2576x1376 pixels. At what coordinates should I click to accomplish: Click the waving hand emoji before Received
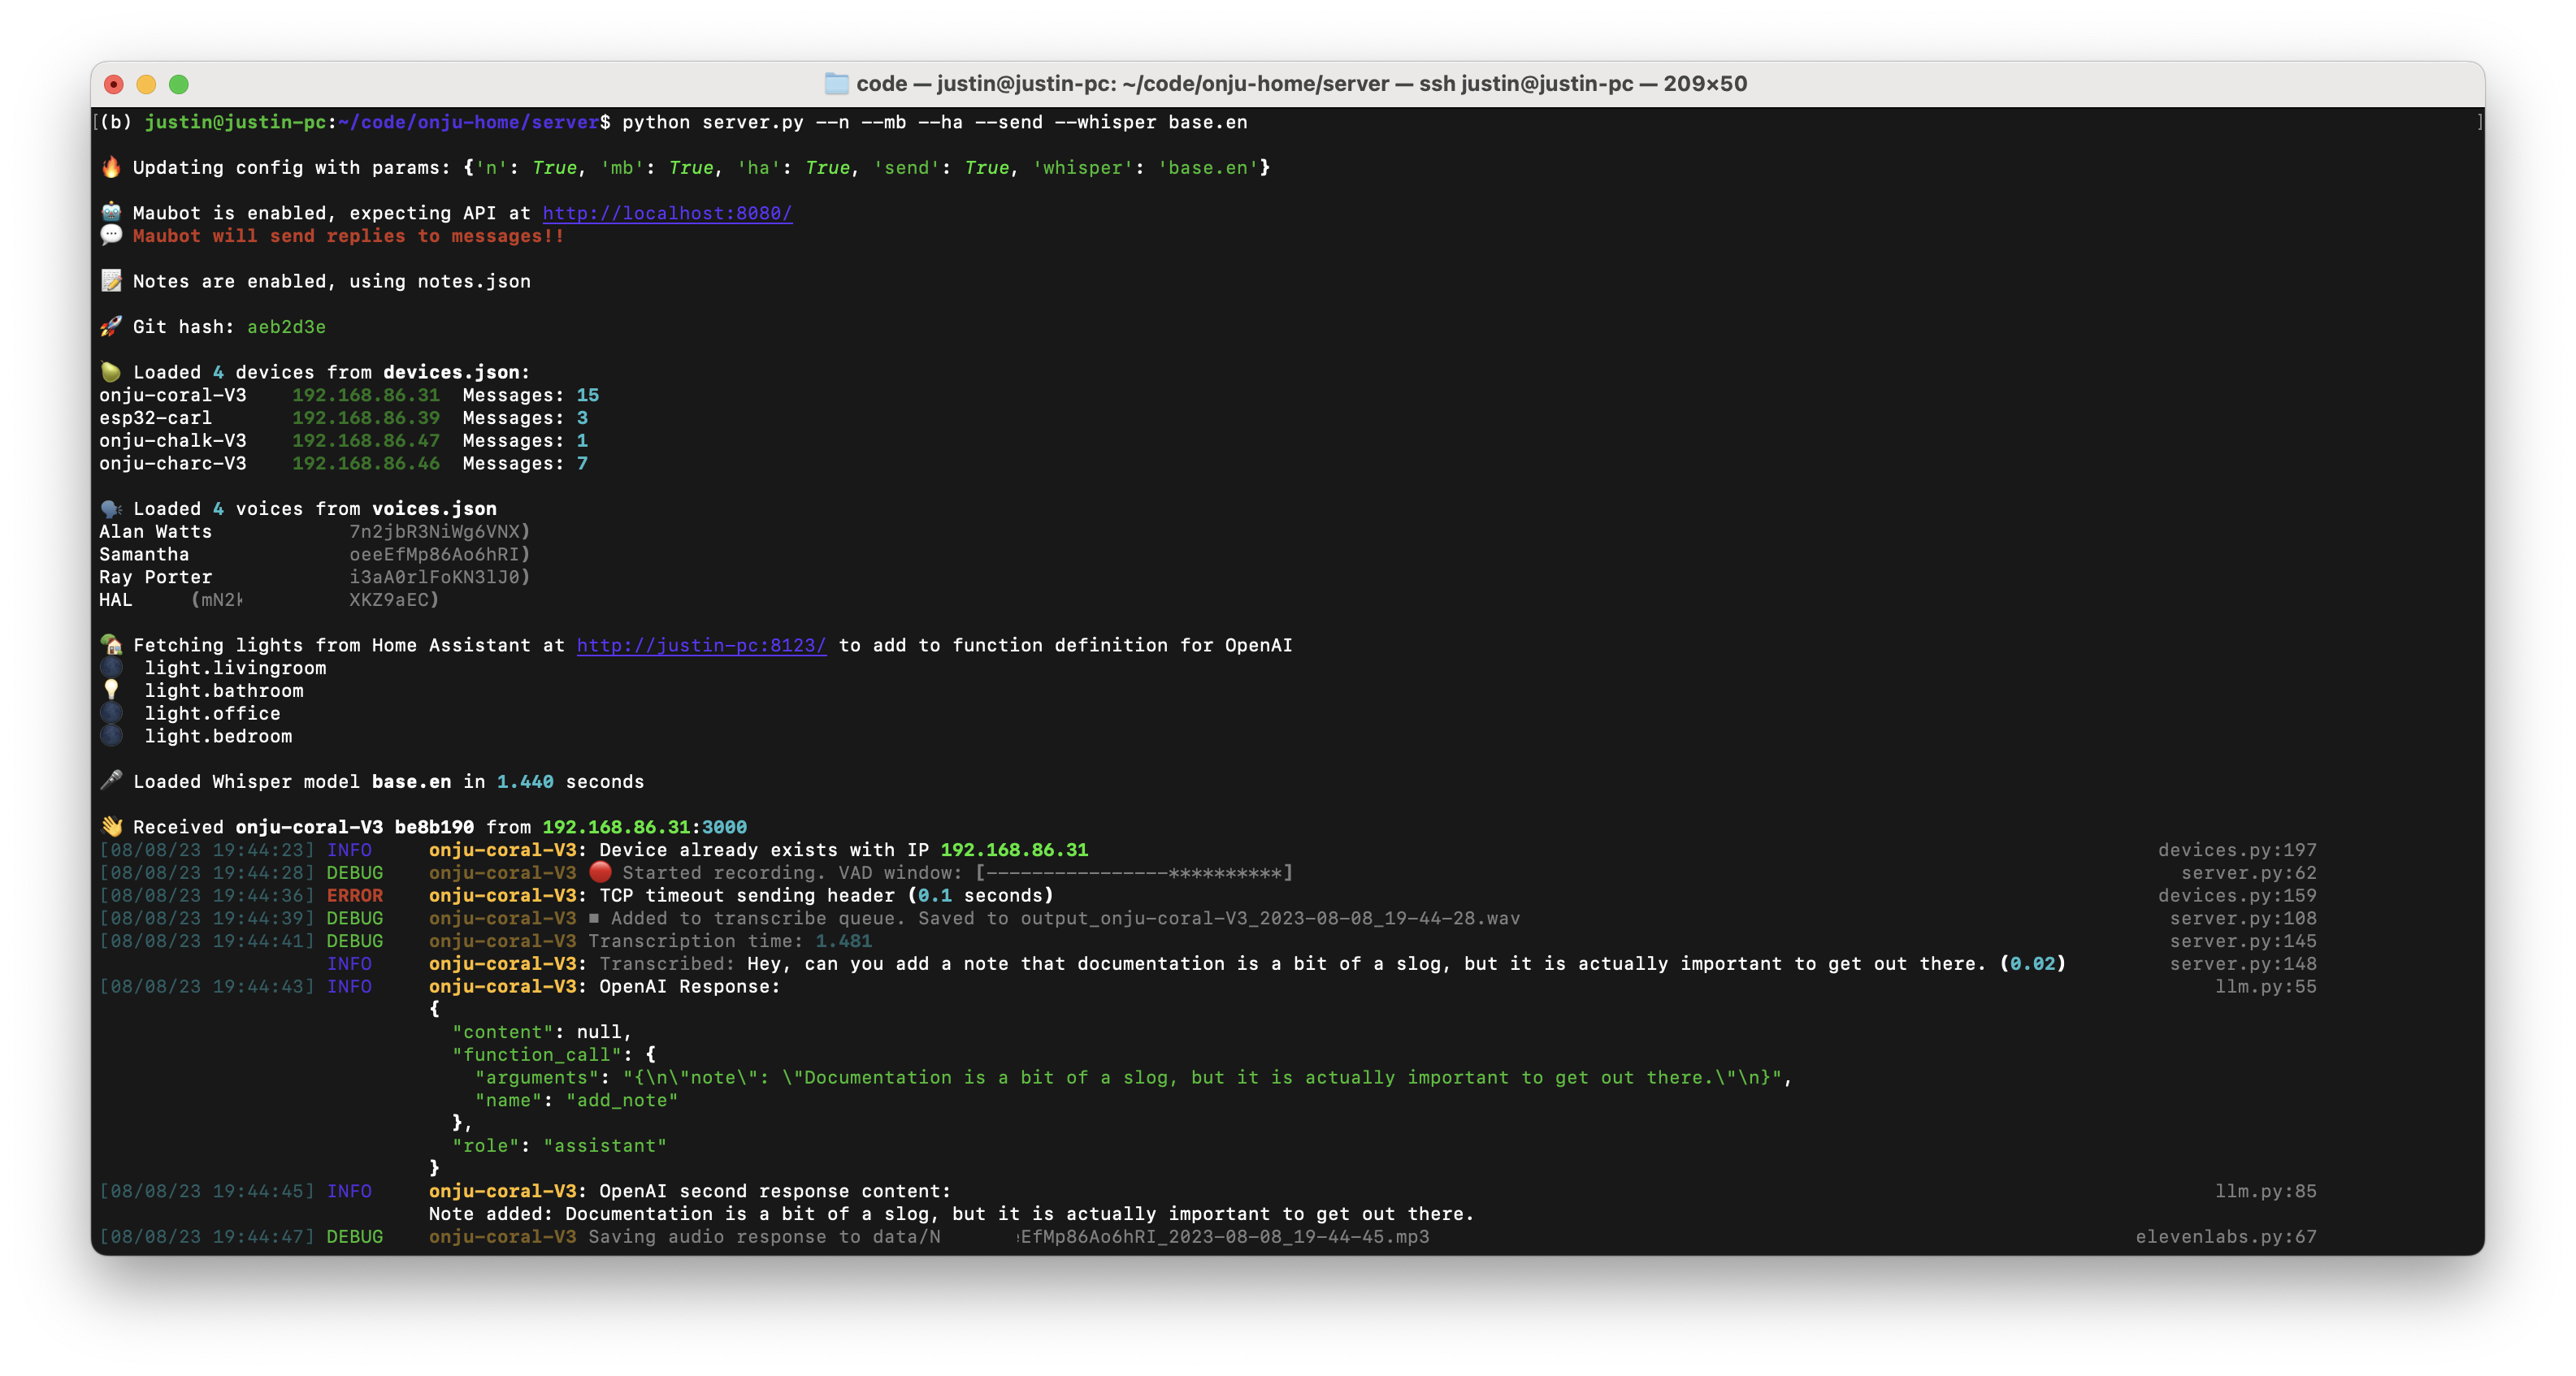pyautogui.click(x=111, y=826)
